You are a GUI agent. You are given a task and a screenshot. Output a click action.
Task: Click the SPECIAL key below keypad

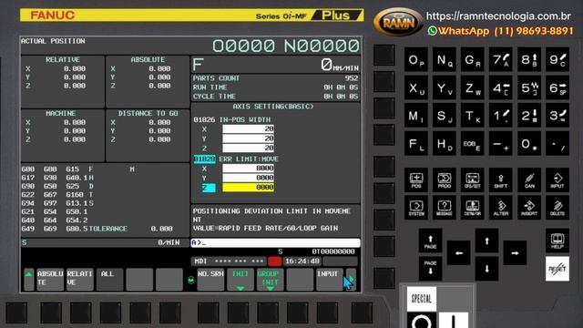(421, 298)
